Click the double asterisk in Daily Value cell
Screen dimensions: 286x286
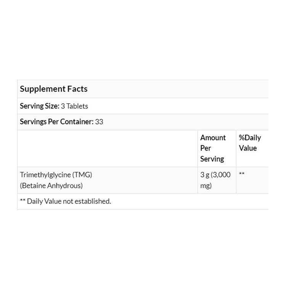pyautogui.click(x=242, y=175)
